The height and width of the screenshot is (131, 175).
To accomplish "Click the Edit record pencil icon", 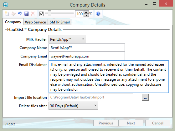I will (x=13, y=14).
